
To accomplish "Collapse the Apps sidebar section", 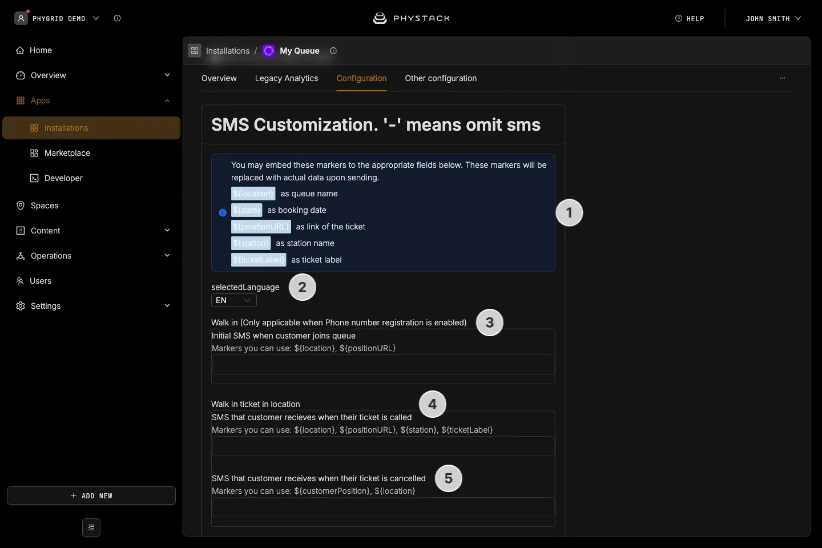I will click(167, 100).
